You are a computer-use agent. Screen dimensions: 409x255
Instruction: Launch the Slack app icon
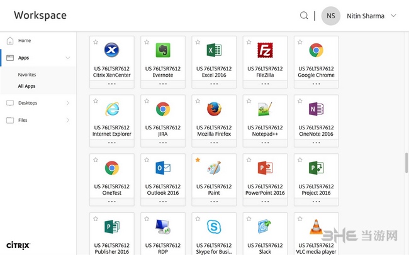click(264, 226)
